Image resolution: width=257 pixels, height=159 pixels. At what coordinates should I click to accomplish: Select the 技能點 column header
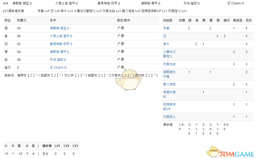pyautogui.click(x=168, y=20)
